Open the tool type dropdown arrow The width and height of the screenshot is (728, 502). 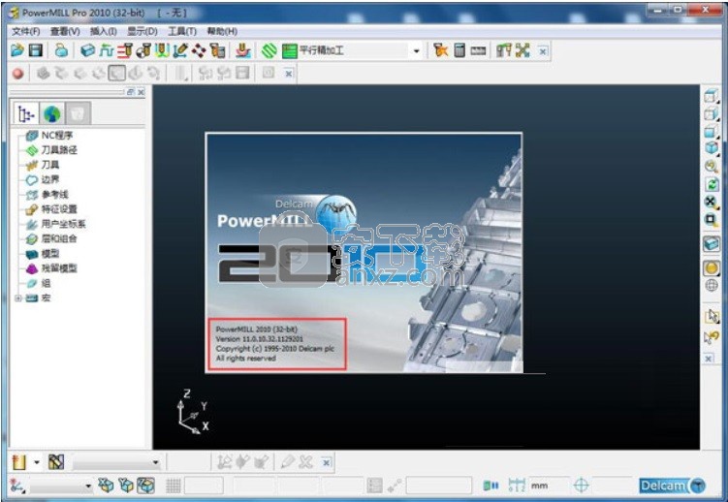coord(37,462)
